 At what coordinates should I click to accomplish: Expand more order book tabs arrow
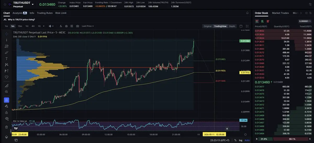[x=301, y=13]
